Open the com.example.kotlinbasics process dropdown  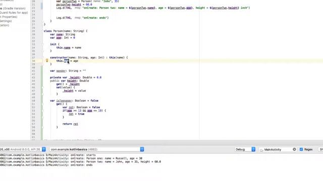[x=96, y=149]
